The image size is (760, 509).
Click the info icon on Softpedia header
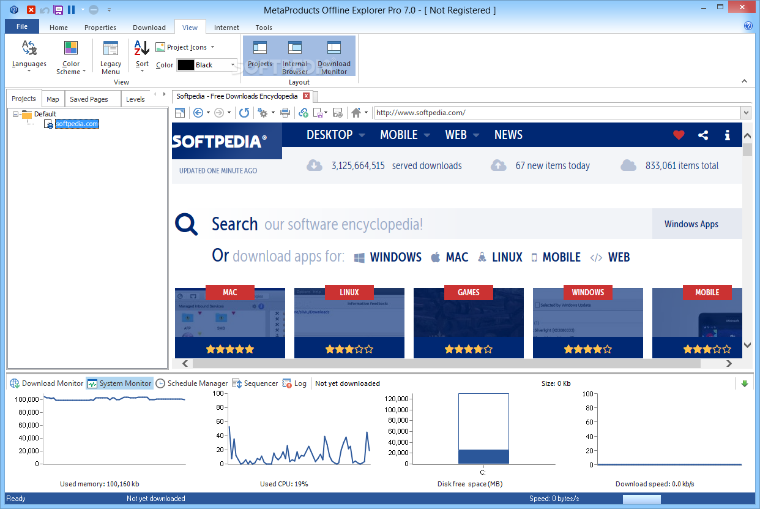coord(727,135)
